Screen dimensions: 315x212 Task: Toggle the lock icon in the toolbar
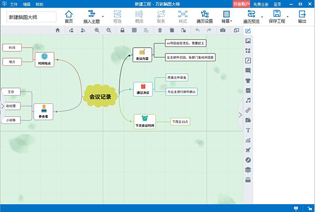(x=122, y=31)
